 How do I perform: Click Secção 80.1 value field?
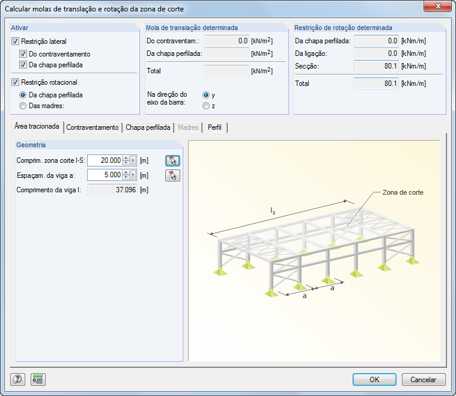(376, 66)
